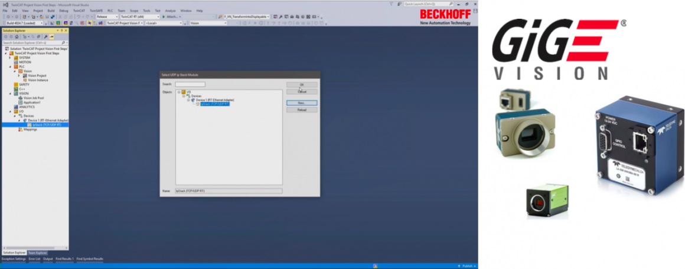Click the Name field showing IpStack (TCP/UDP RT)
Image resolution: width=685 pixels, height=269 pixels.
229,191
